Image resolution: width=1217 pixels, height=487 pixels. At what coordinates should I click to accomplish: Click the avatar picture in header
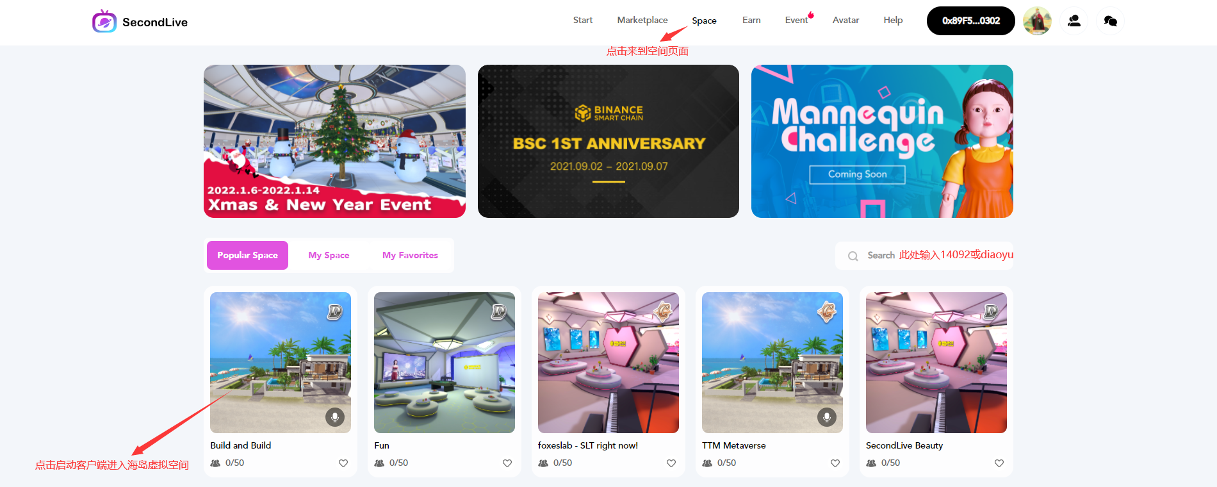(1037, 21)
